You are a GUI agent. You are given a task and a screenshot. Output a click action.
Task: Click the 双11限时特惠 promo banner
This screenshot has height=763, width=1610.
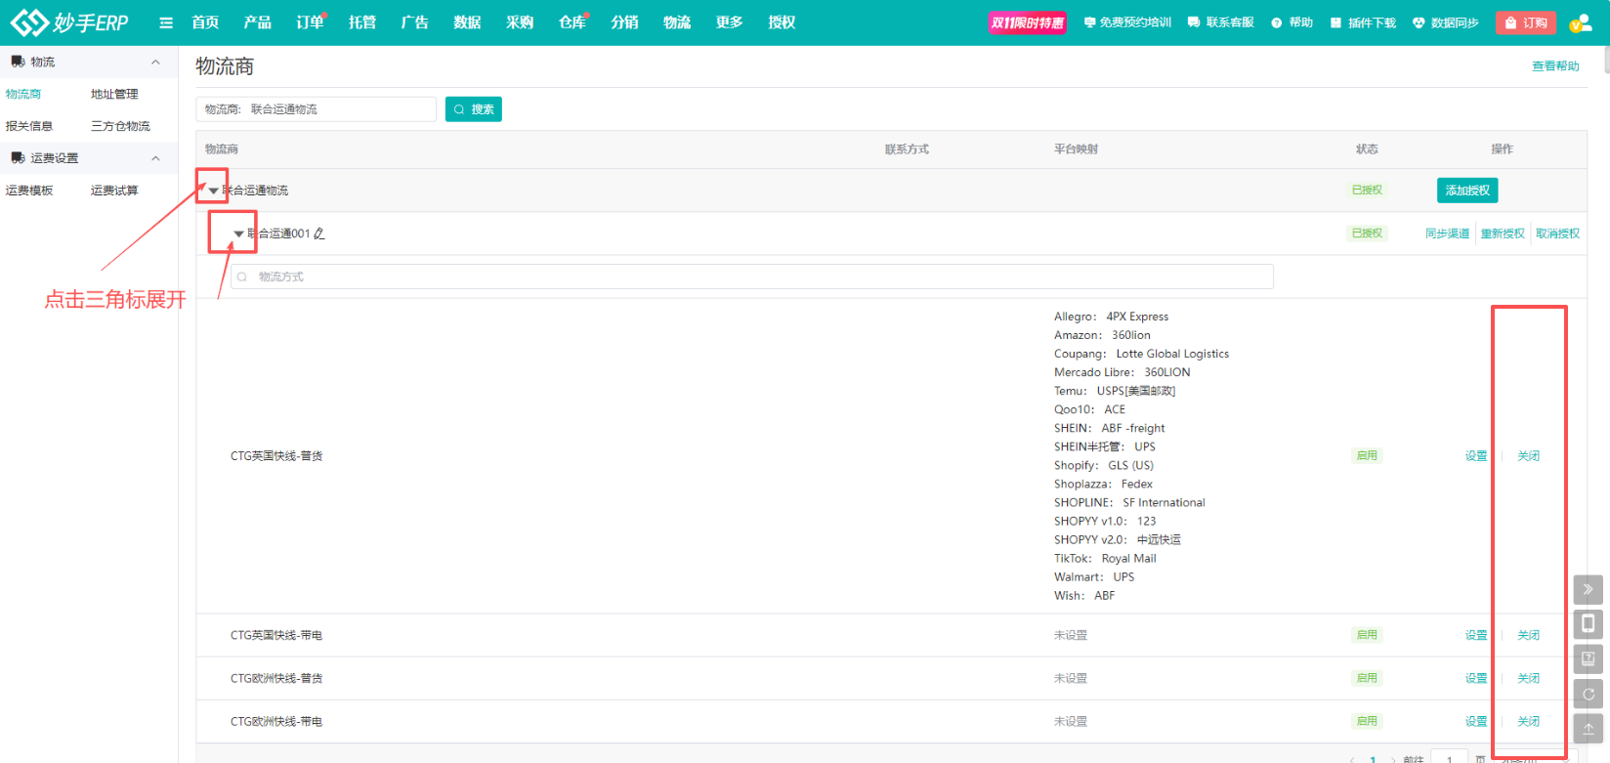point(1027,22)
